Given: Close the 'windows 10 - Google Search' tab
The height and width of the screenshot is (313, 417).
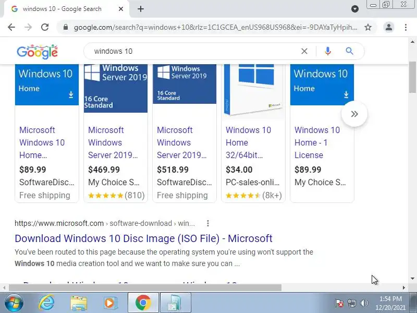Looking at the screenshot, I should tap(121, 9).
